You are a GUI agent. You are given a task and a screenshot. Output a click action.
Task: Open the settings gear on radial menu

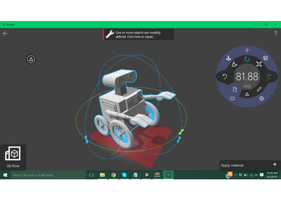[262, 98]
